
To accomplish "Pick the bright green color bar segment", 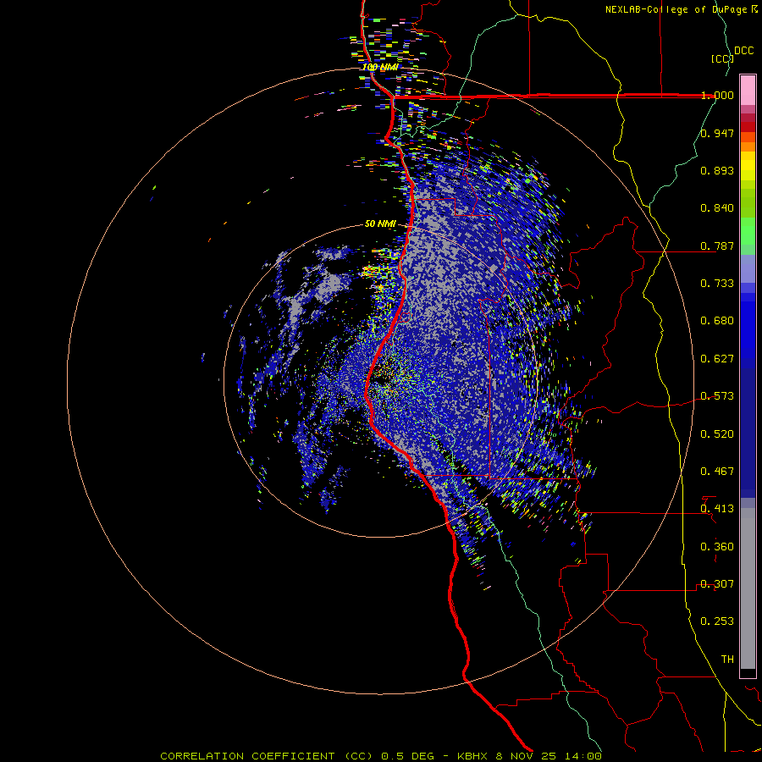I will coord(748,231).
